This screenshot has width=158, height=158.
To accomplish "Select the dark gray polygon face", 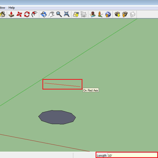I will (x=57, y=117).
